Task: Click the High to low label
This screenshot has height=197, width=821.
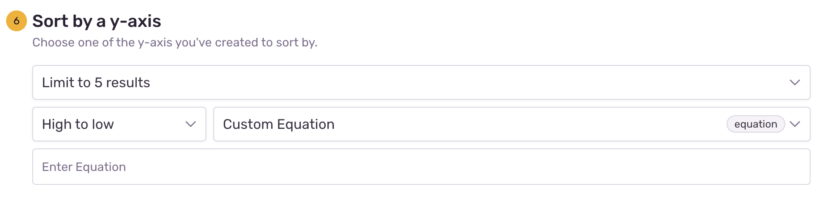Action: 78,124
